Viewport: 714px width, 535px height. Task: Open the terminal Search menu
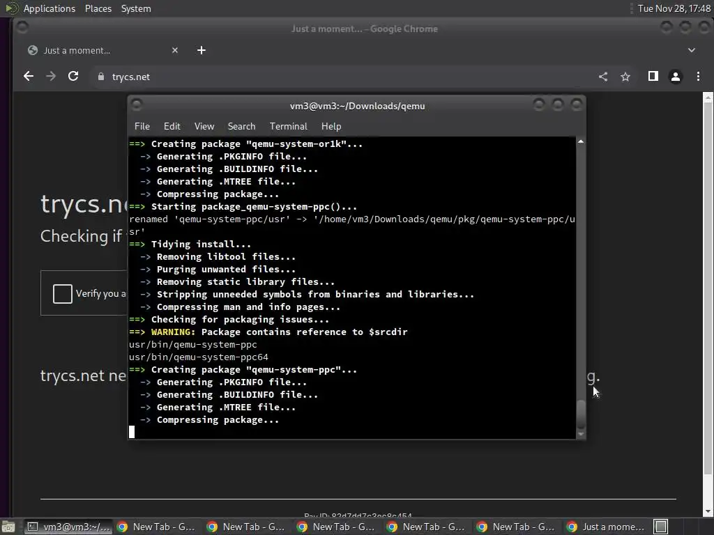pos(241,126)
